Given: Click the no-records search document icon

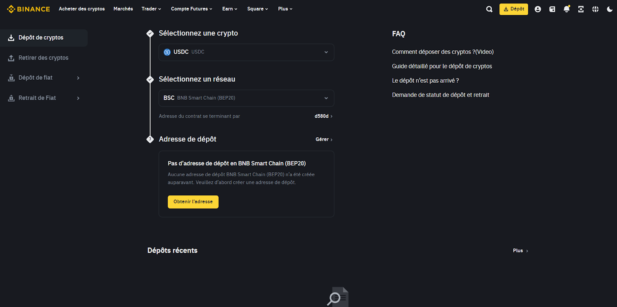Looking at the screenshot, I should [338, 297].
